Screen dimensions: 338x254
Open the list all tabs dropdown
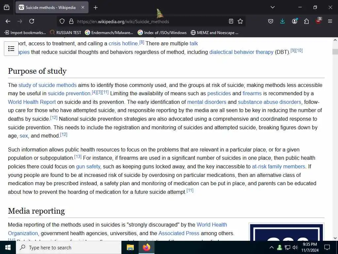coord(272,7)
